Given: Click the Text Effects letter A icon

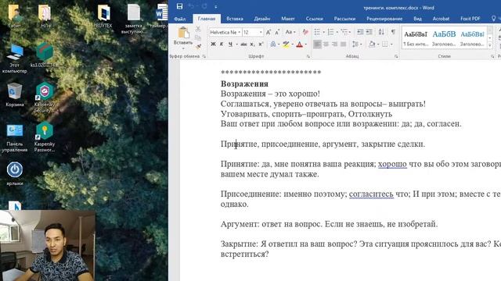Looking at the screenshot, I should [273, 44].
